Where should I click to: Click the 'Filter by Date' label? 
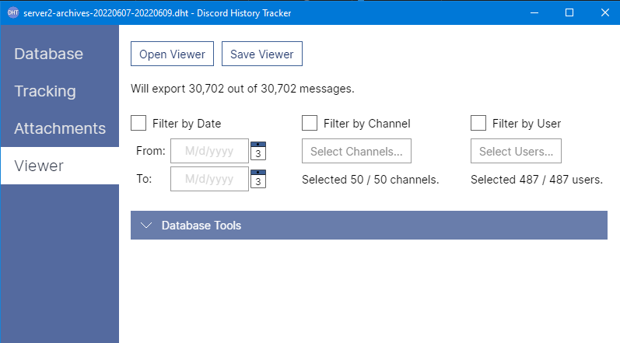[187, 124]
